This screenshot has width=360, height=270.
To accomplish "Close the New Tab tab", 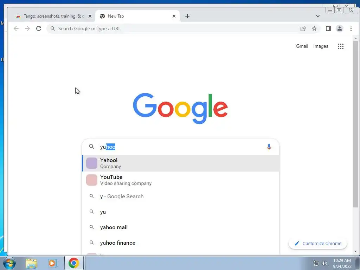I will pyautogui.click(x=174, y=16).
